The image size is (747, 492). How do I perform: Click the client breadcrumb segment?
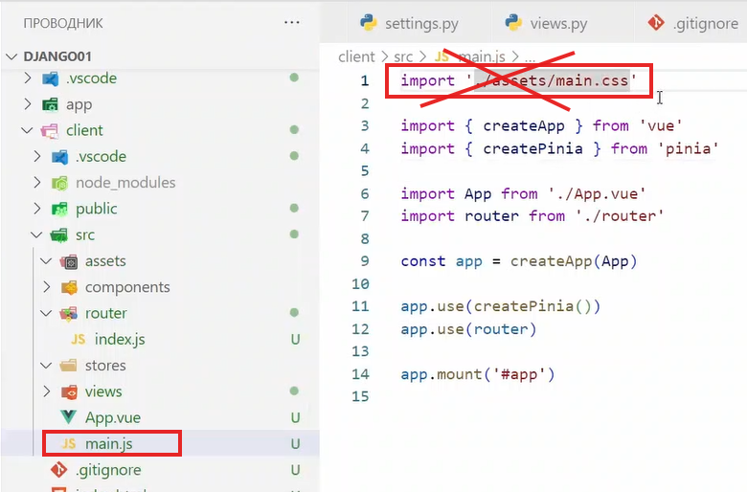tap(356, 57)
